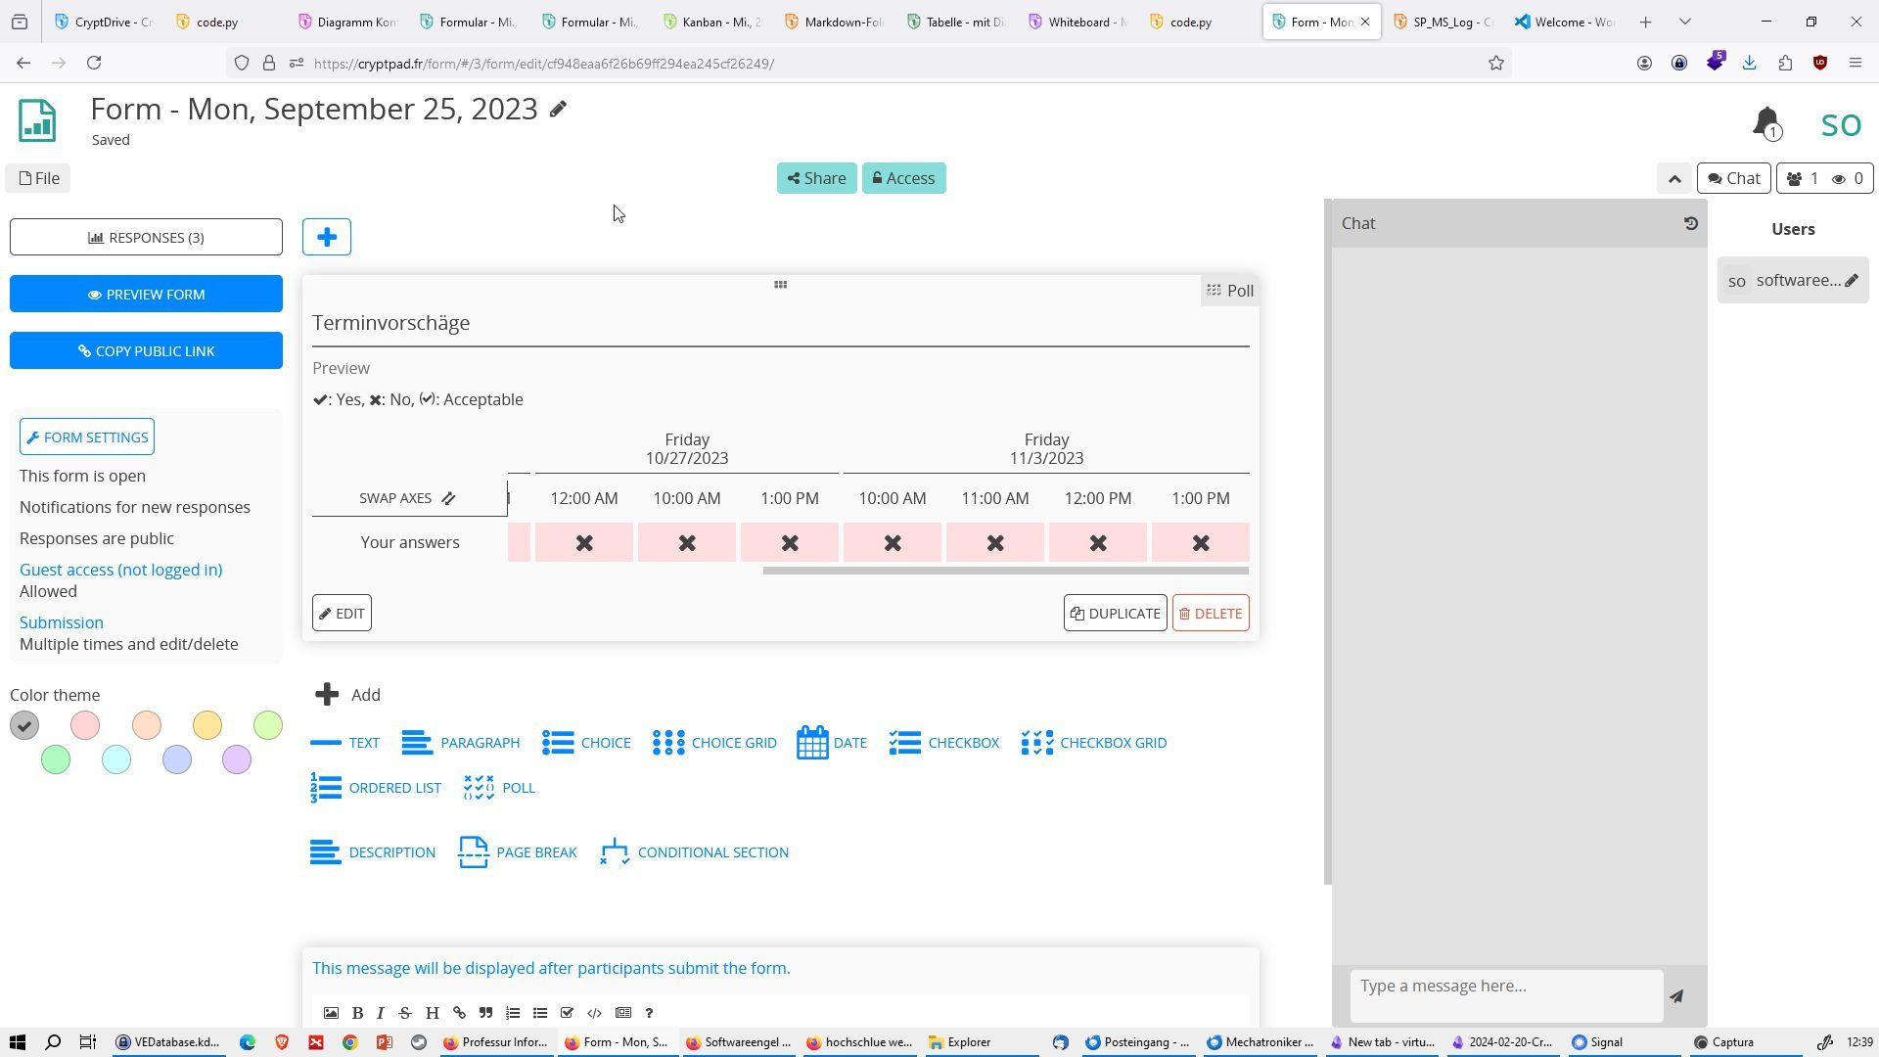Viewport: 1879px width, 1057px height.
Task: Open the notifications bell
Action: tap(1767, 123)
